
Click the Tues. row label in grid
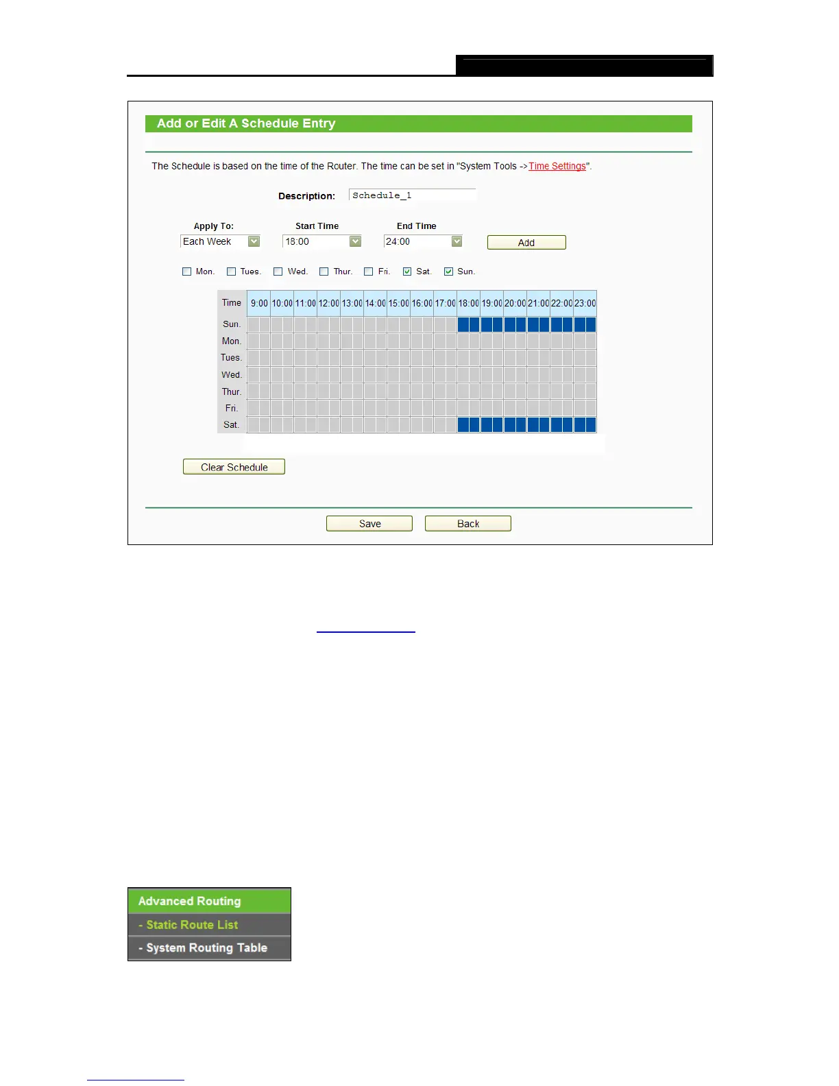[x=232, y=358]
